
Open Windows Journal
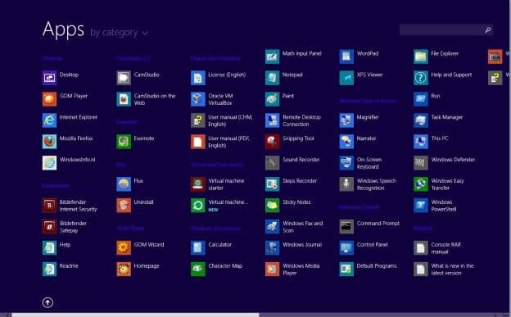click(x=294, y=247)
